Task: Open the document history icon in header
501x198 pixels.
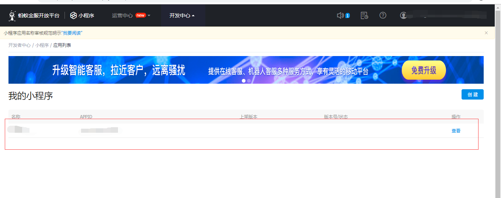Action: coord(364,15)
